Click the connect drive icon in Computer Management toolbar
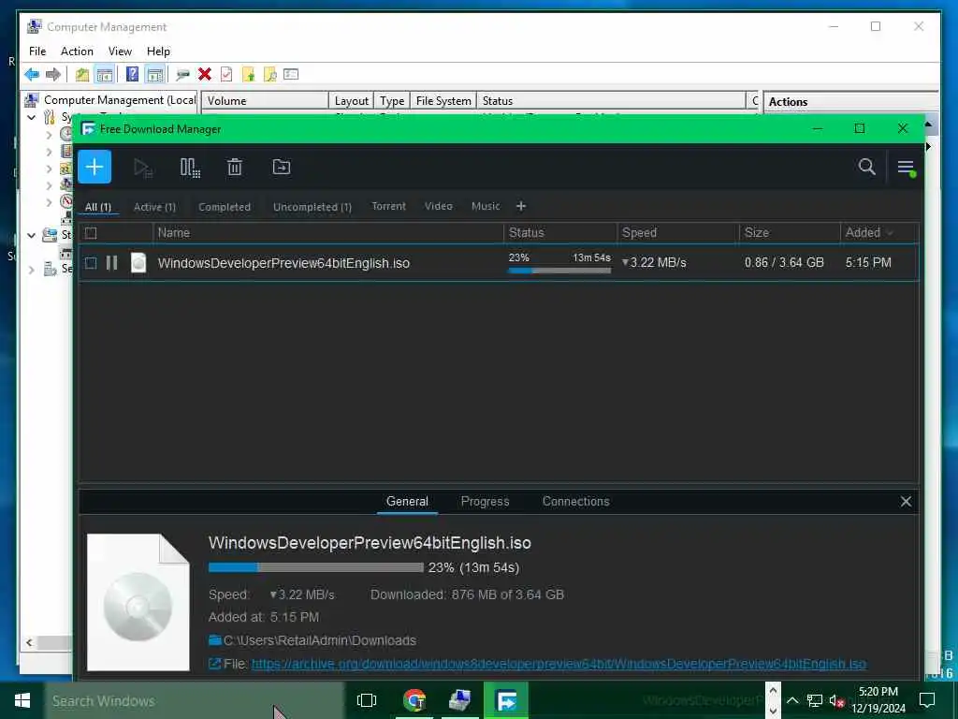This screenshot has height=719, width=958. click(x=182, y=75)
